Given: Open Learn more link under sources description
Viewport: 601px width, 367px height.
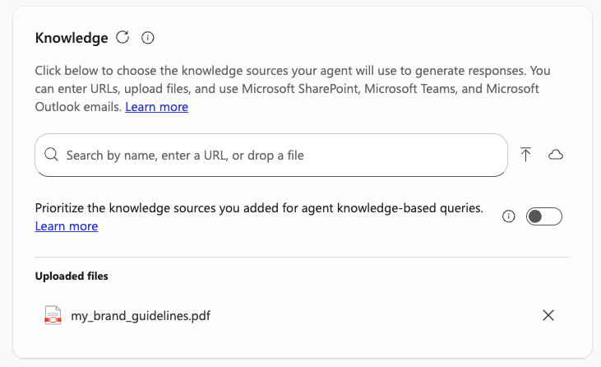Looking at the screenshot, I should tap(156, 107).
